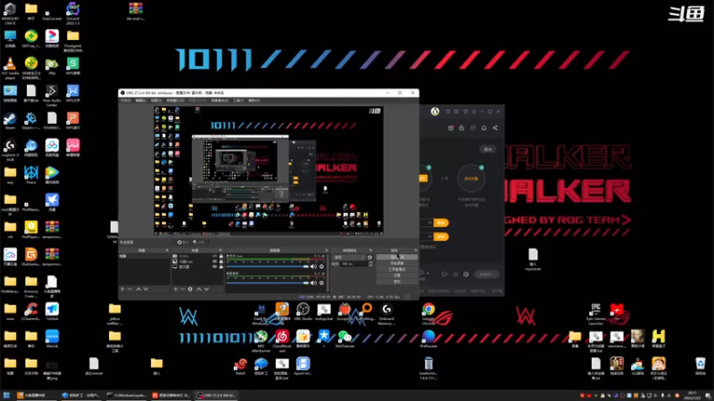This screenshot has width=714, height=401.
Task: Toggle visibility eye of the first source
Action: (215, 257)
